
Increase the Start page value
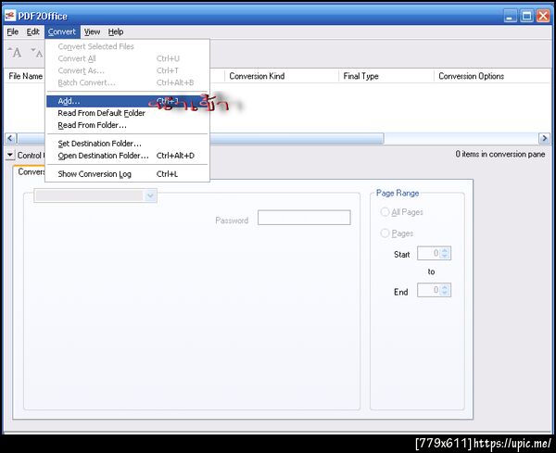coord(445,250)
